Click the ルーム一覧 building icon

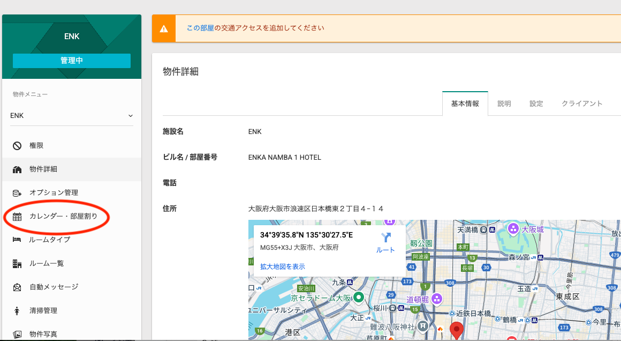tap(17, 264)
